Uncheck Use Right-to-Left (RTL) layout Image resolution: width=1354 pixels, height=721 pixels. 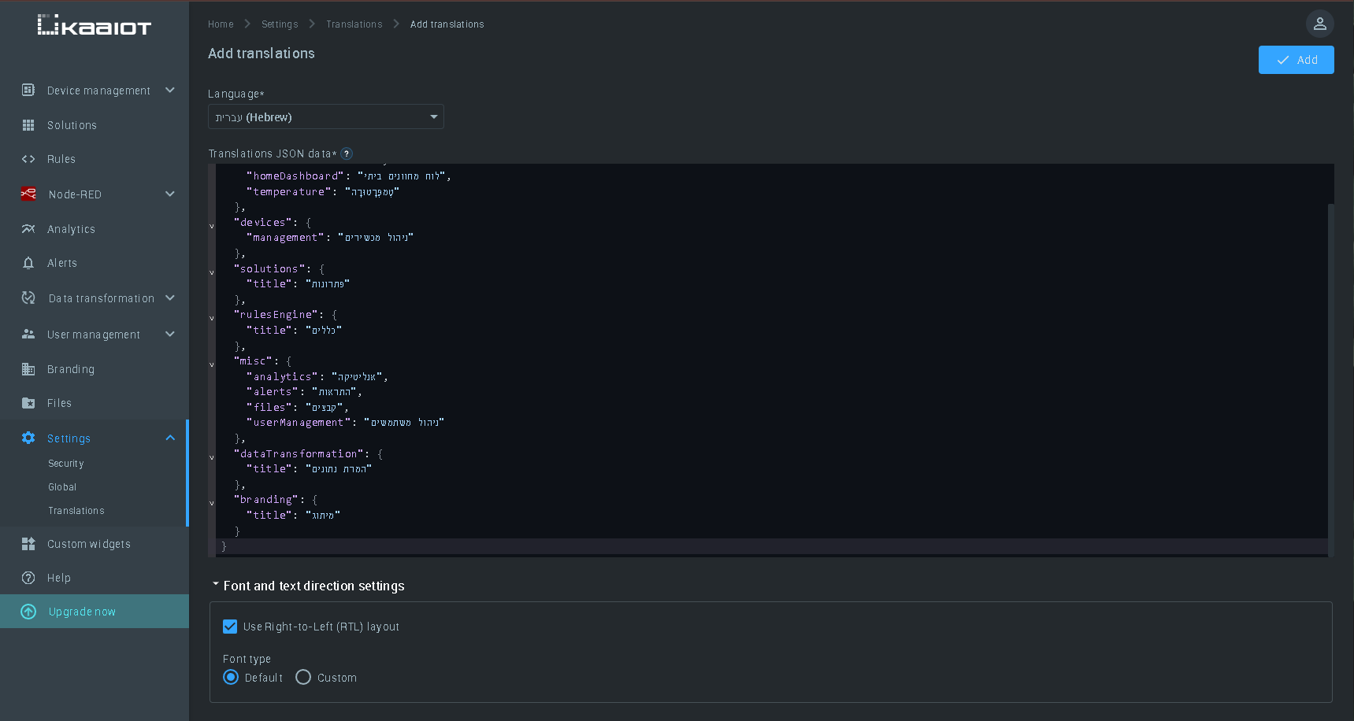(230, 627)
